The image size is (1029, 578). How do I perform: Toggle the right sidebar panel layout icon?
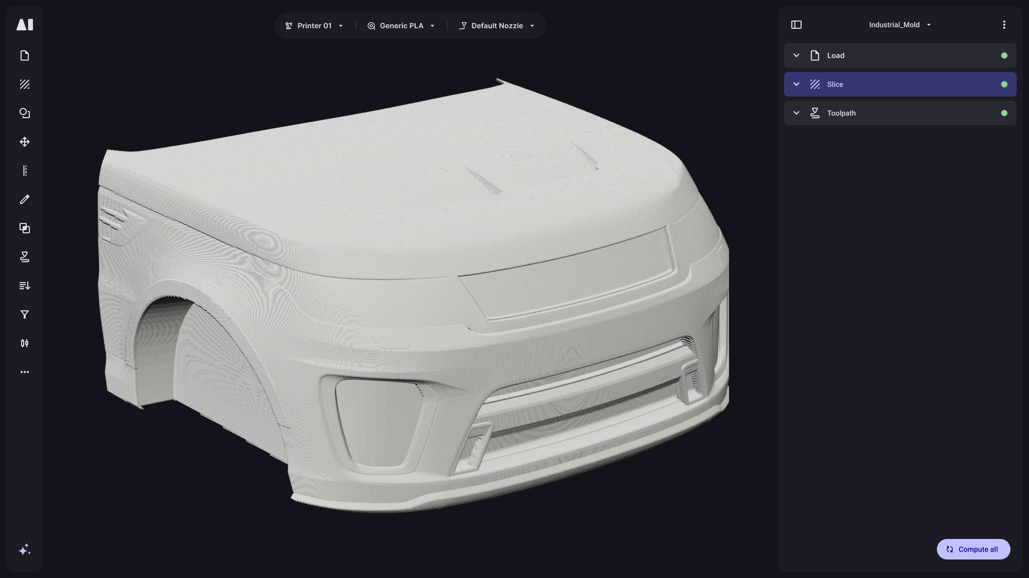tap(796, 25)
